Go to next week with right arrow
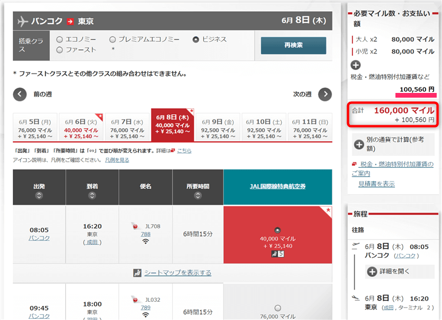 [x=325, y=94]
